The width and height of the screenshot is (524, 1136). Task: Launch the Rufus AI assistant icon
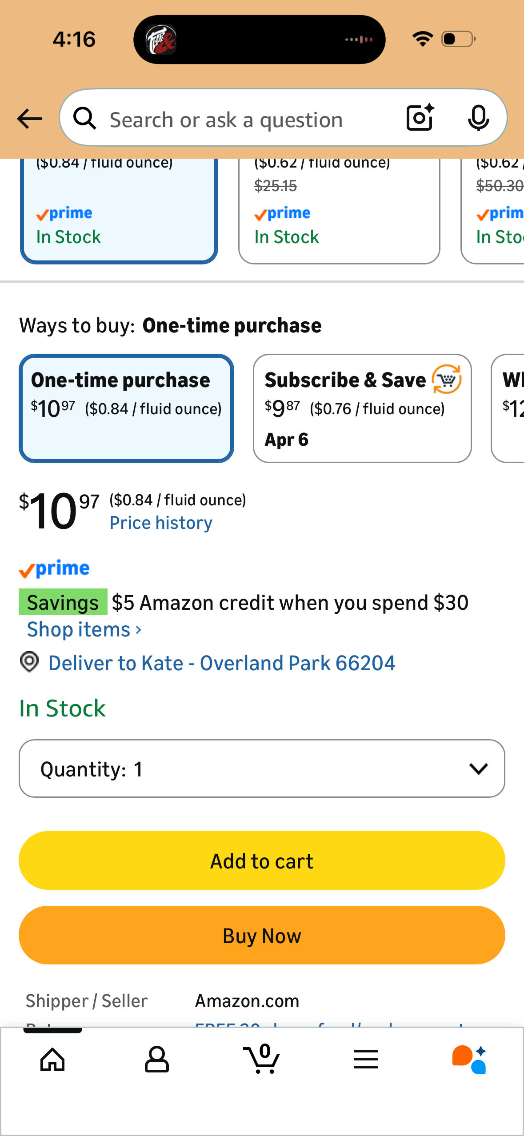click(470, 1060)
